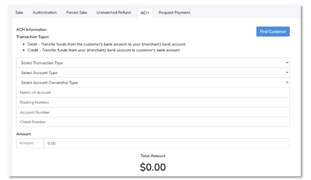The image size is (311, 180).
Task: Click the Find Customer button
Action: click(273, 31)
